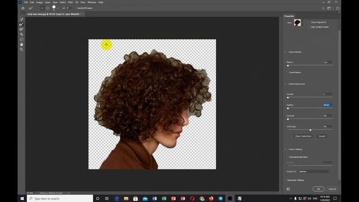The image size is (359, 202).
Task: Select the Object Selection tool
Action: [x=21, y=34]
